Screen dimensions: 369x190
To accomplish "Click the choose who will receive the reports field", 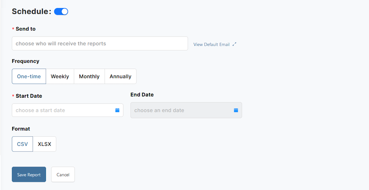I will pos(100,43).
